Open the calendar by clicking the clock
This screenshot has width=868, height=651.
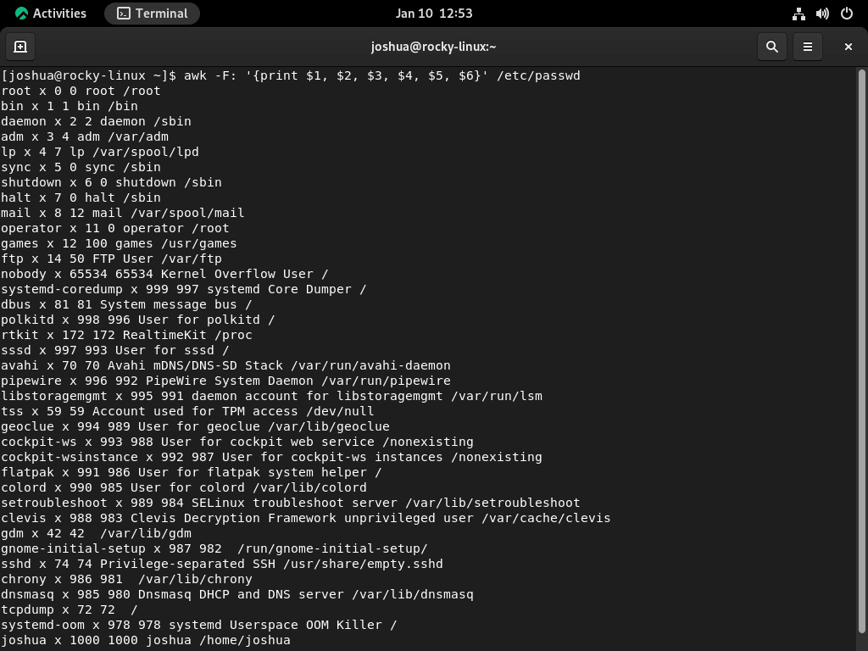pos(434,13)
